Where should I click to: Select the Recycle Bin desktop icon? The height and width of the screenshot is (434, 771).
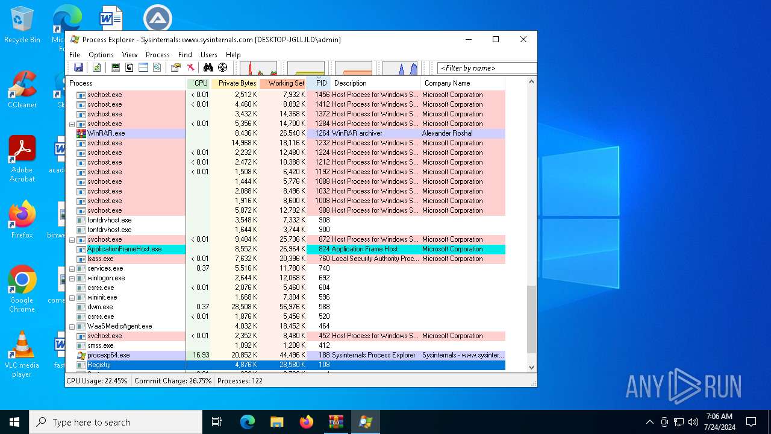click(22, 25)
